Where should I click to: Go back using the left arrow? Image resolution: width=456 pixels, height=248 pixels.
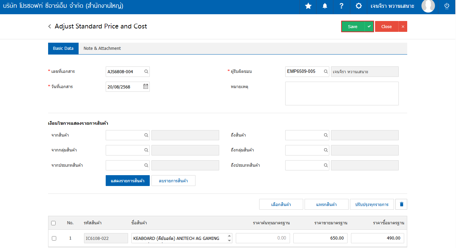click(x=50, y=26)
